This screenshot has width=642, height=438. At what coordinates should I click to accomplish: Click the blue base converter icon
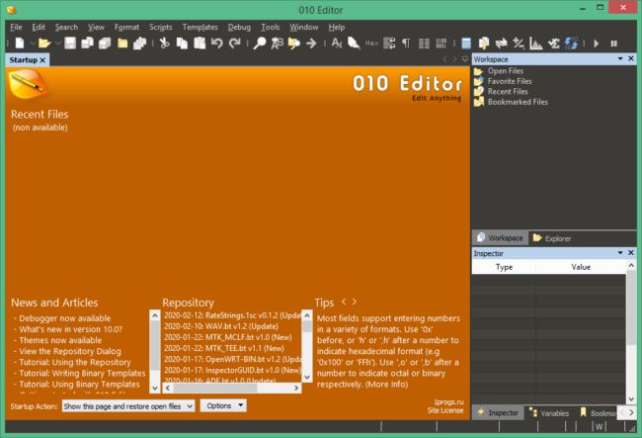571,44
